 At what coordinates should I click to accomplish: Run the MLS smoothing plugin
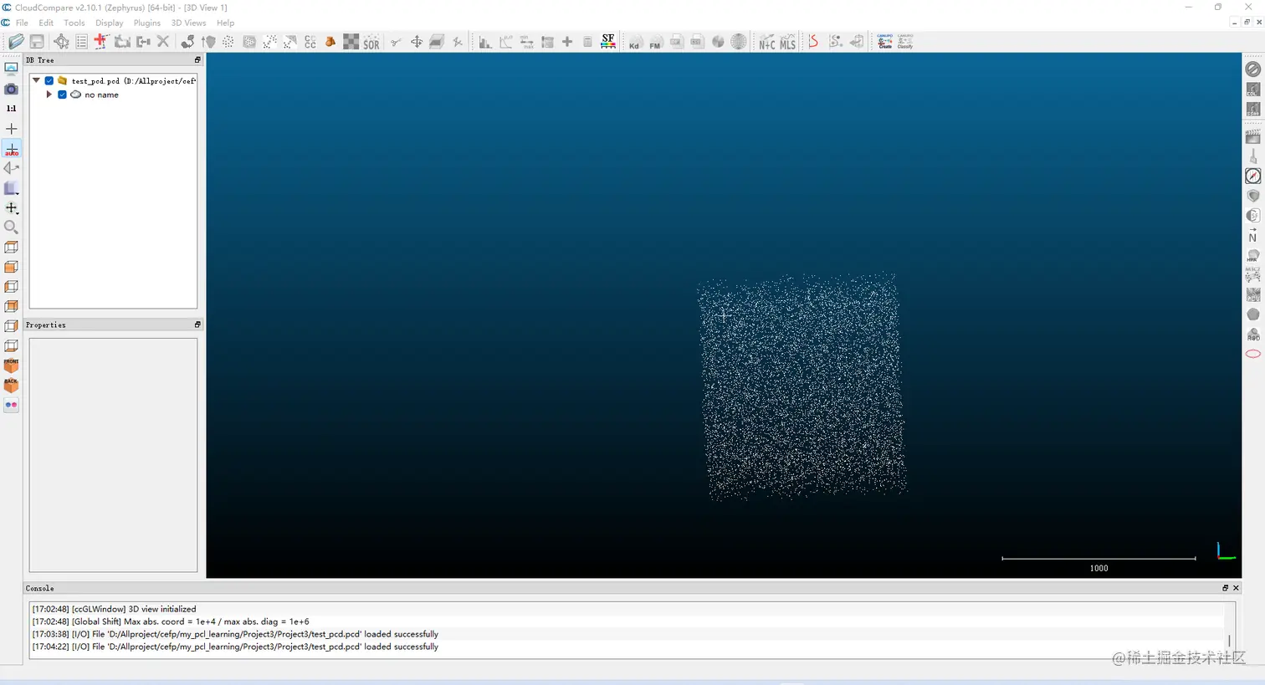pyautogui.click(x=787, y=41)
